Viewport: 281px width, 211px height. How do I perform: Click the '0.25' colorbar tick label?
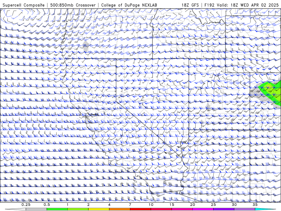(26, 205)
